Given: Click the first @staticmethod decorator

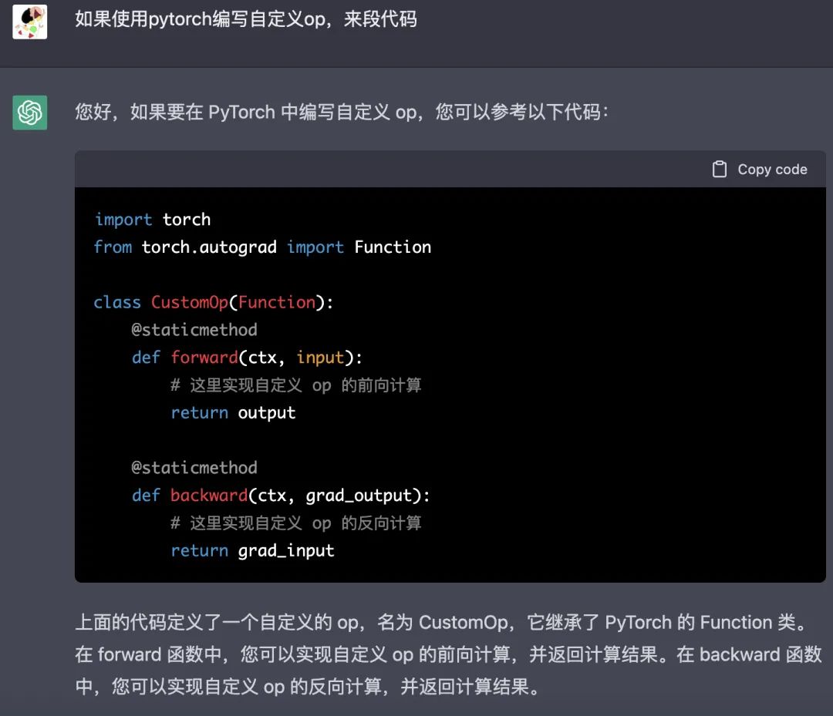Looking at the screenshot, I should point(194,330).
